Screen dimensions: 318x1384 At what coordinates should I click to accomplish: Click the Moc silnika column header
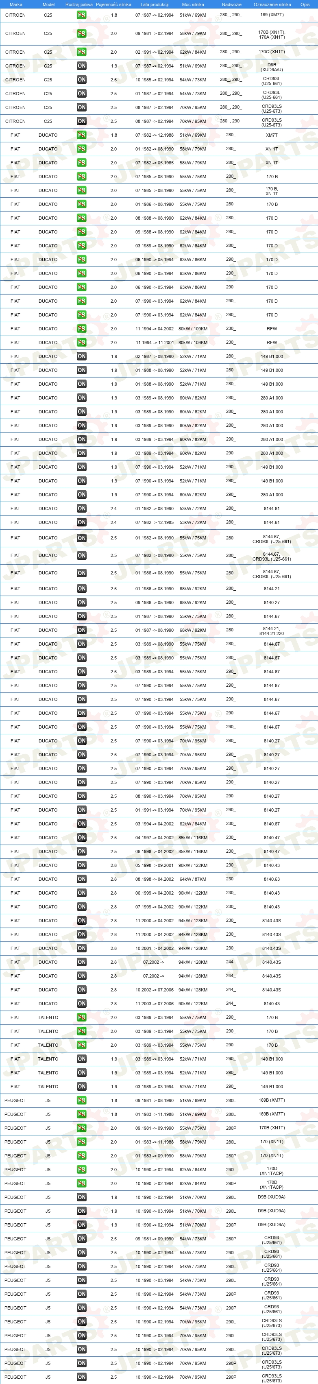[193, 4]
